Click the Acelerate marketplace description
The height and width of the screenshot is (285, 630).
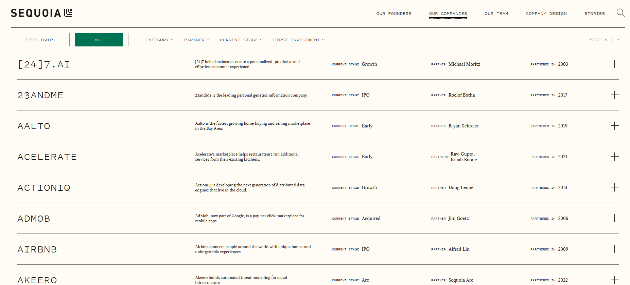click(247, 157)
